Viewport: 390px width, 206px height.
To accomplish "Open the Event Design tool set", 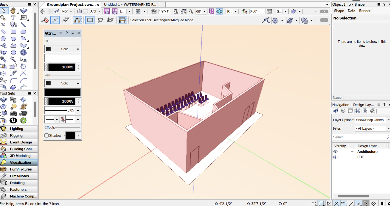I will [x=19, y=142].
